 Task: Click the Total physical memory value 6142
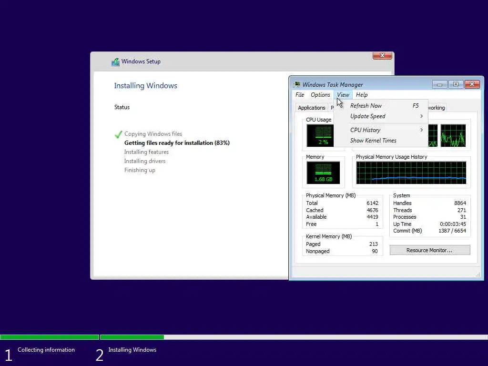click(x=372, y=203)
